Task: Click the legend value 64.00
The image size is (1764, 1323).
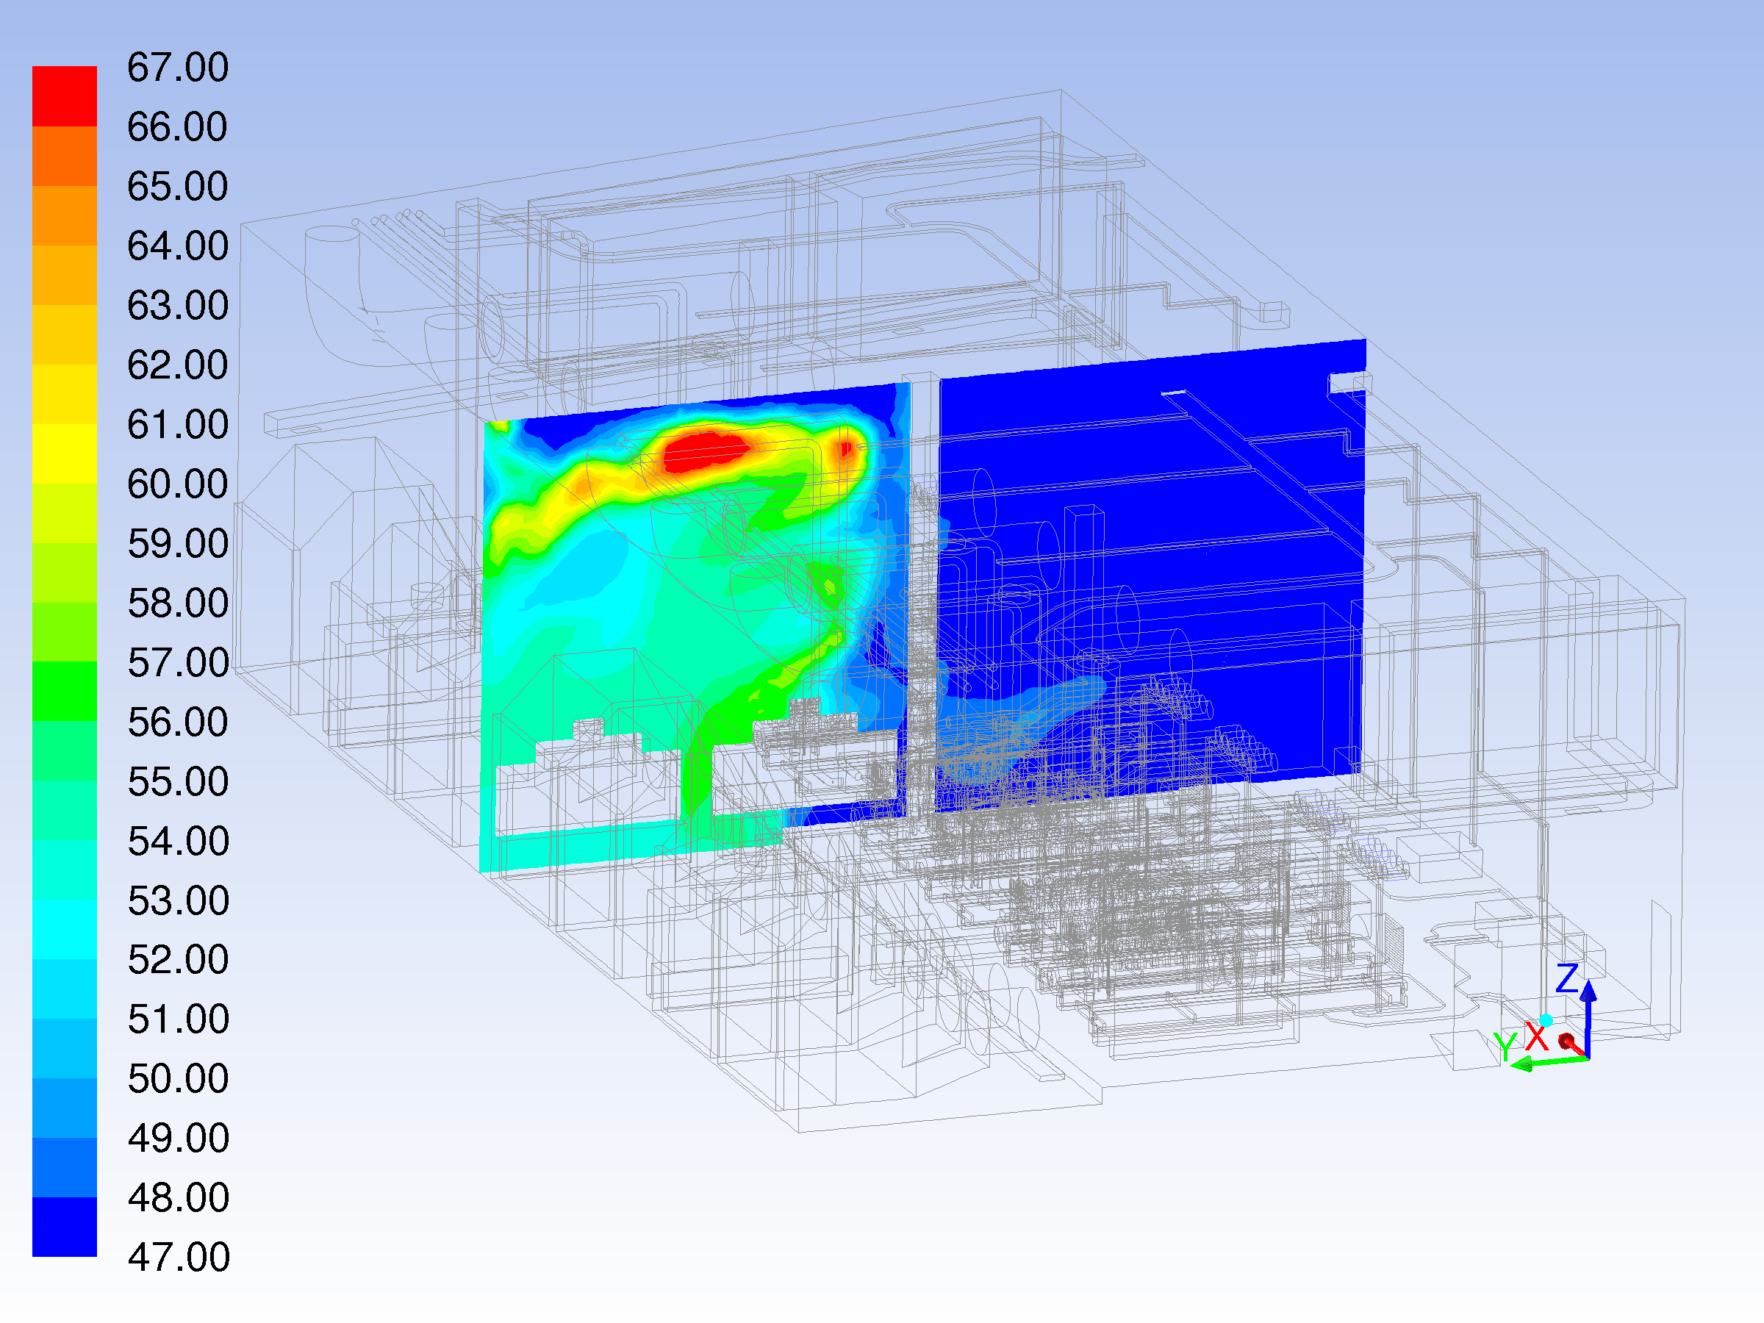Action: click(178, 245)
